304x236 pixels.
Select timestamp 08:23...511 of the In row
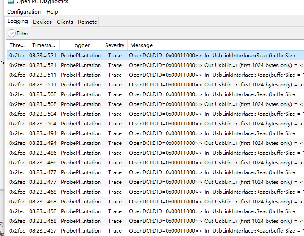[x=43, y=75]
